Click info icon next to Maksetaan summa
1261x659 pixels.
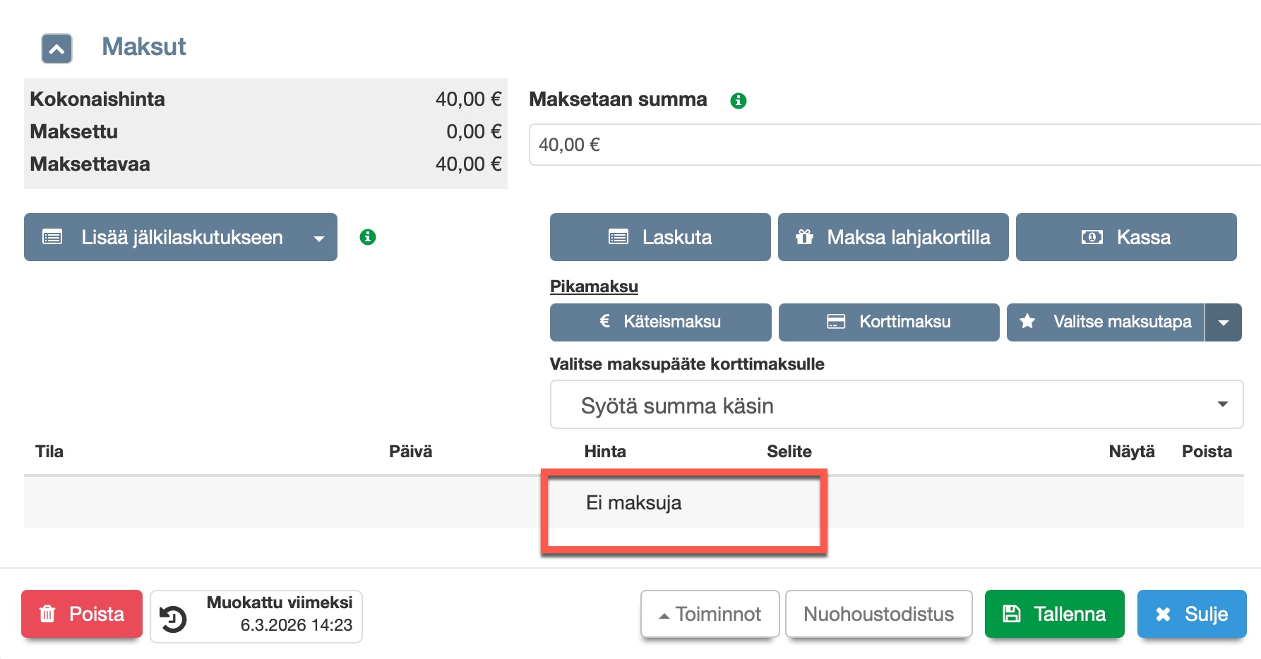[x=738, y=101]
